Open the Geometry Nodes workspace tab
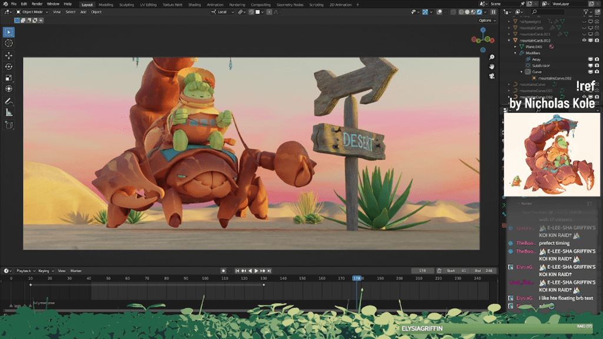 [290, 5]
